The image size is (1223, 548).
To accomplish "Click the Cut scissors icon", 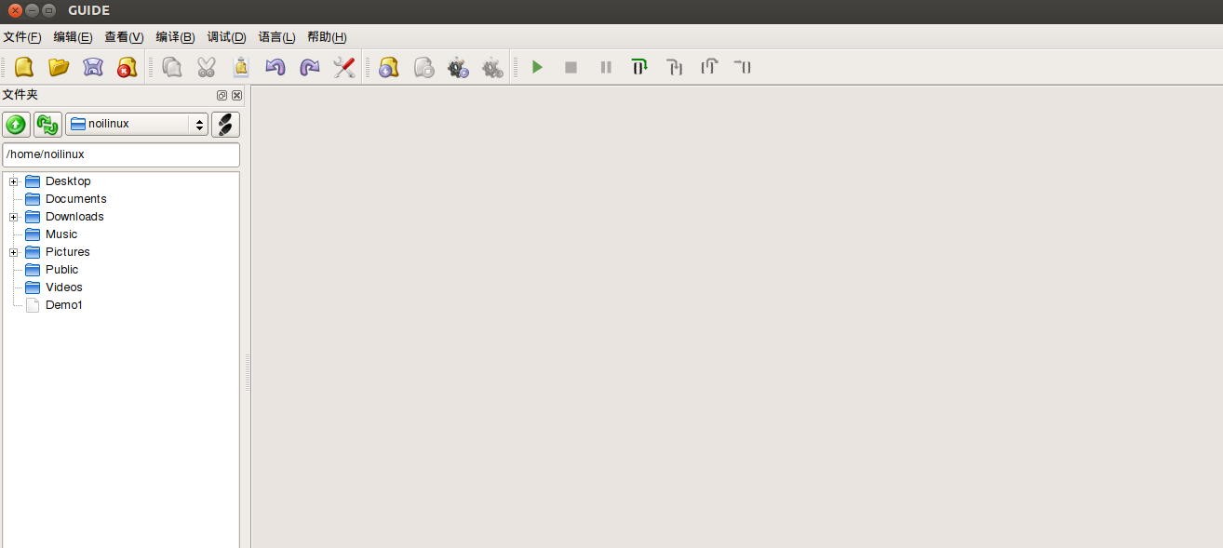I will [x=207, y=67].
